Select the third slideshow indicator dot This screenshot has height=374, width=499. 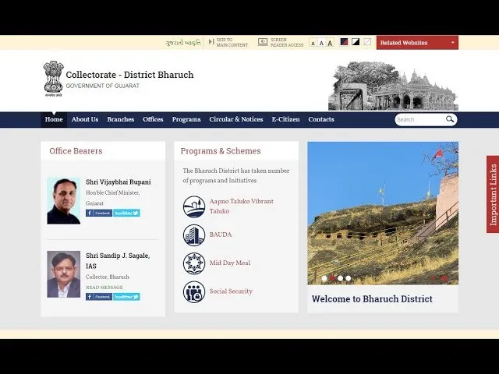point(340,278)
